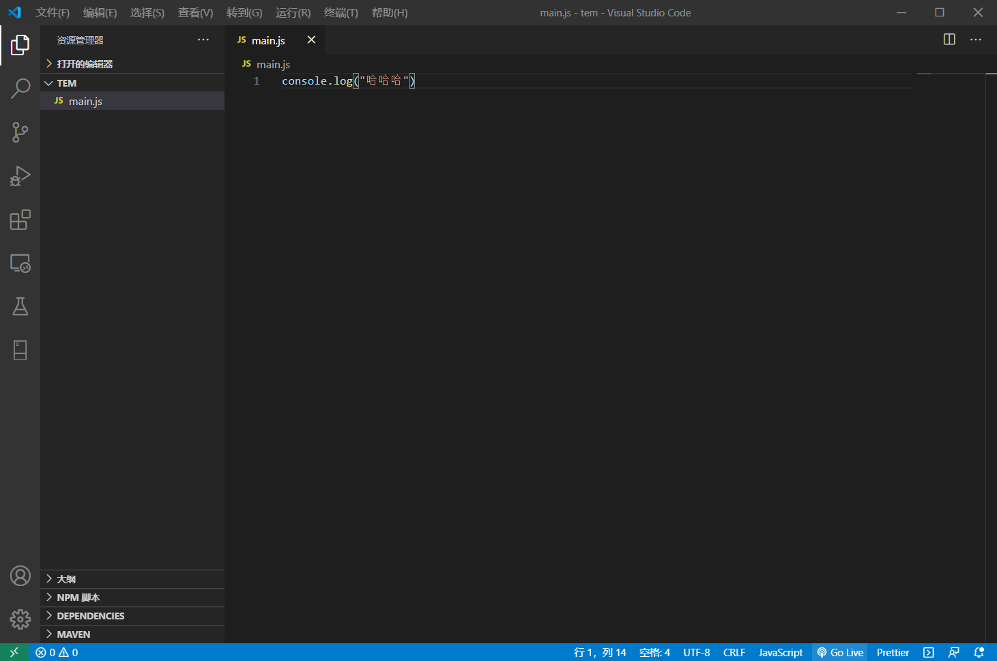This screenshot has width=997, height=661.
Task: Open the remote window indicator in status bar corner
Action: [x=14, y=652]
